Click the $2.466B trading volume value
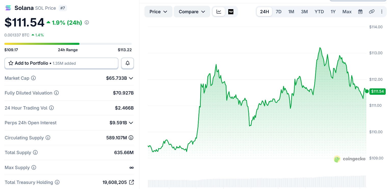Screen dimensions: 388x189 124,108
